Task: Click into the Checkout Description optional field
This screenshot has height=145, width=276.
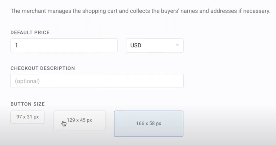Action: pos(97,81)
